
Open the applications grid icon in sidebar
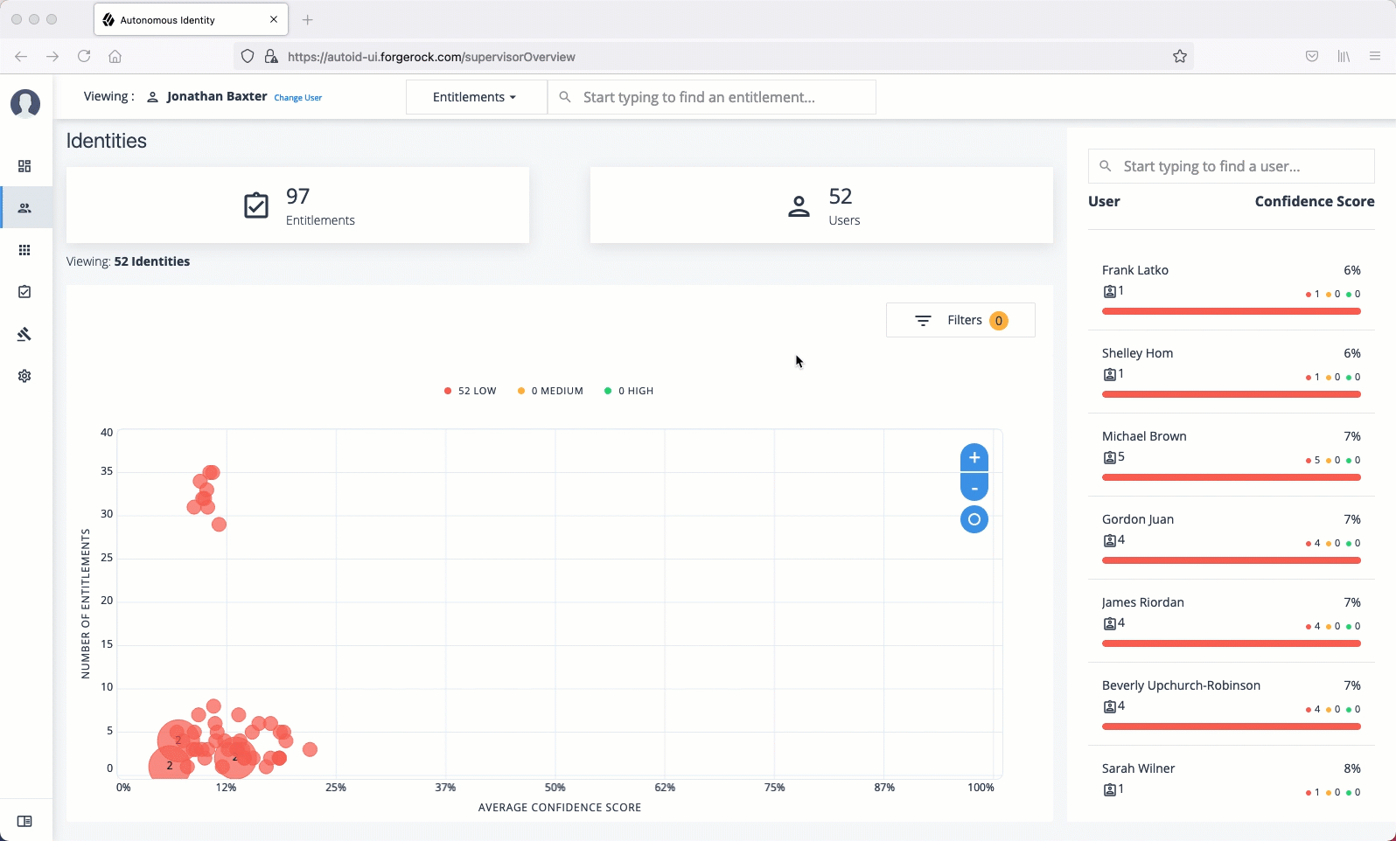pyautogui.click(x=24, y=250)
